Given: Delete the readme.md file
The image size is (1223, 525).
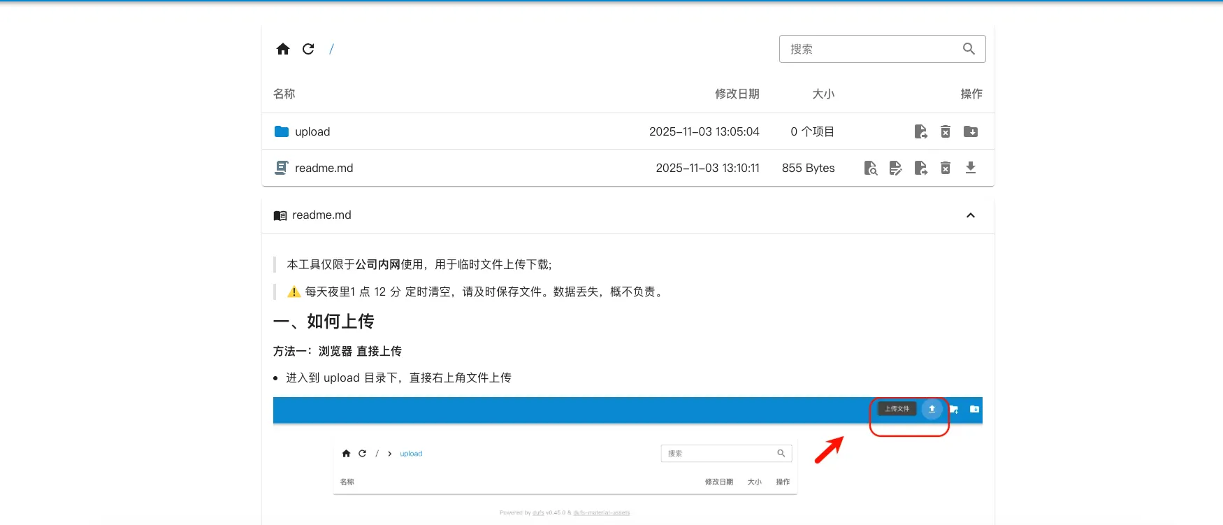Looking at the screenshot, I should (946, 168).
